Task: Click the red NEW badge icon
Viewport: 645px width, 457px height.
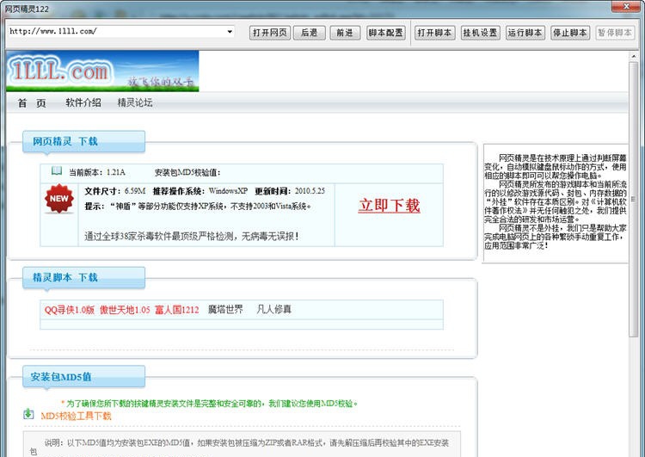Action: tap(59, 200)
